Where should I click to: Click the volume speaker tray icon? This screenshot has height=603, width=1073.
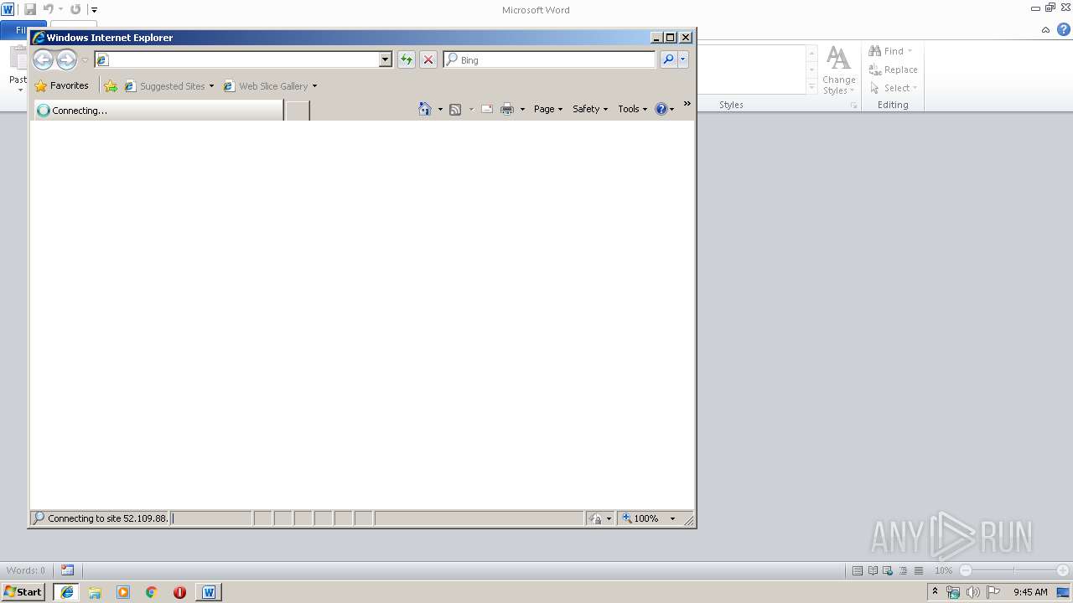[x=972, y=592]
